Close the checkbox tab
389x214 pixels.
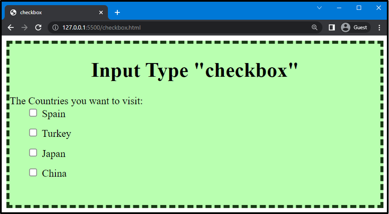click(x=101, y=12)
